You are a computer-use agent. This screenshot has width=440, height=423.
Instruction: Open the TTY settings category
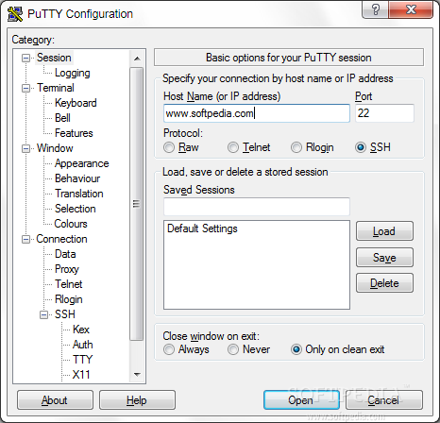pyautogui.click(x=82, y=360)
